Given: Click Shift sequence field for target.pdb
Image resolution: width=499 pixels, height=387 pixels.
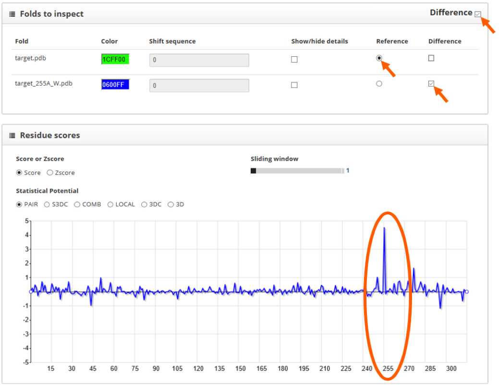Looking at the screenshot, I should 199,60.
